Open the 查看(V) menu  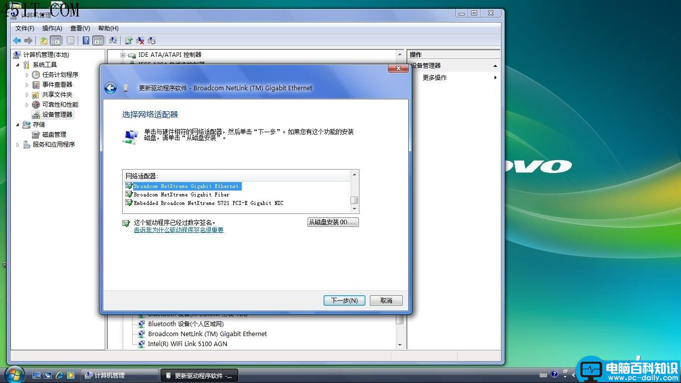coord(80,28)
